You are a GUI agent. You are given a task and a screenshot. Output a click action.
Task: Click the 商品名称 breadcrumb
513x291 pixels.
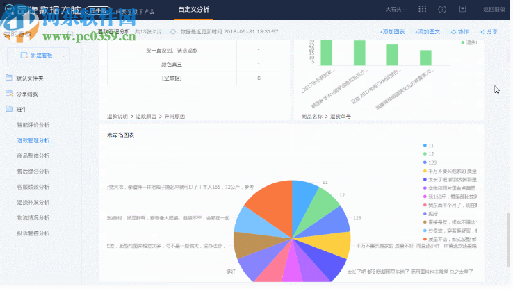pos(312,117)
